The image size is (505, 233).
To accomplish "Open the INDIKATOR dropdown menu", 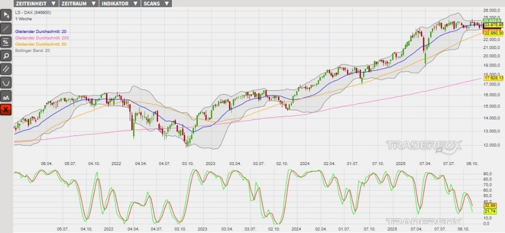I will 119,3.
